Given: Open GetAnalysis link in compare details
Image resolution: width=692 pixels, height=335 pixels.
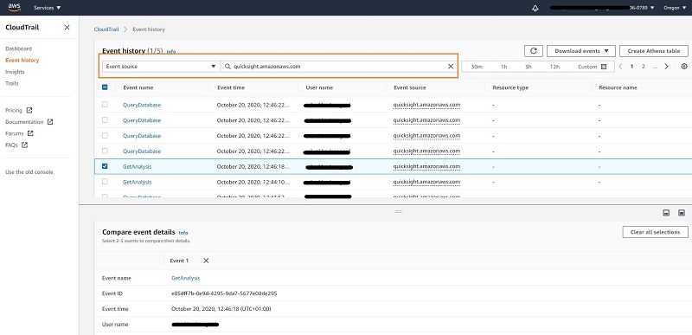Looking at the screenshot, I should click(x=185, y=278).
